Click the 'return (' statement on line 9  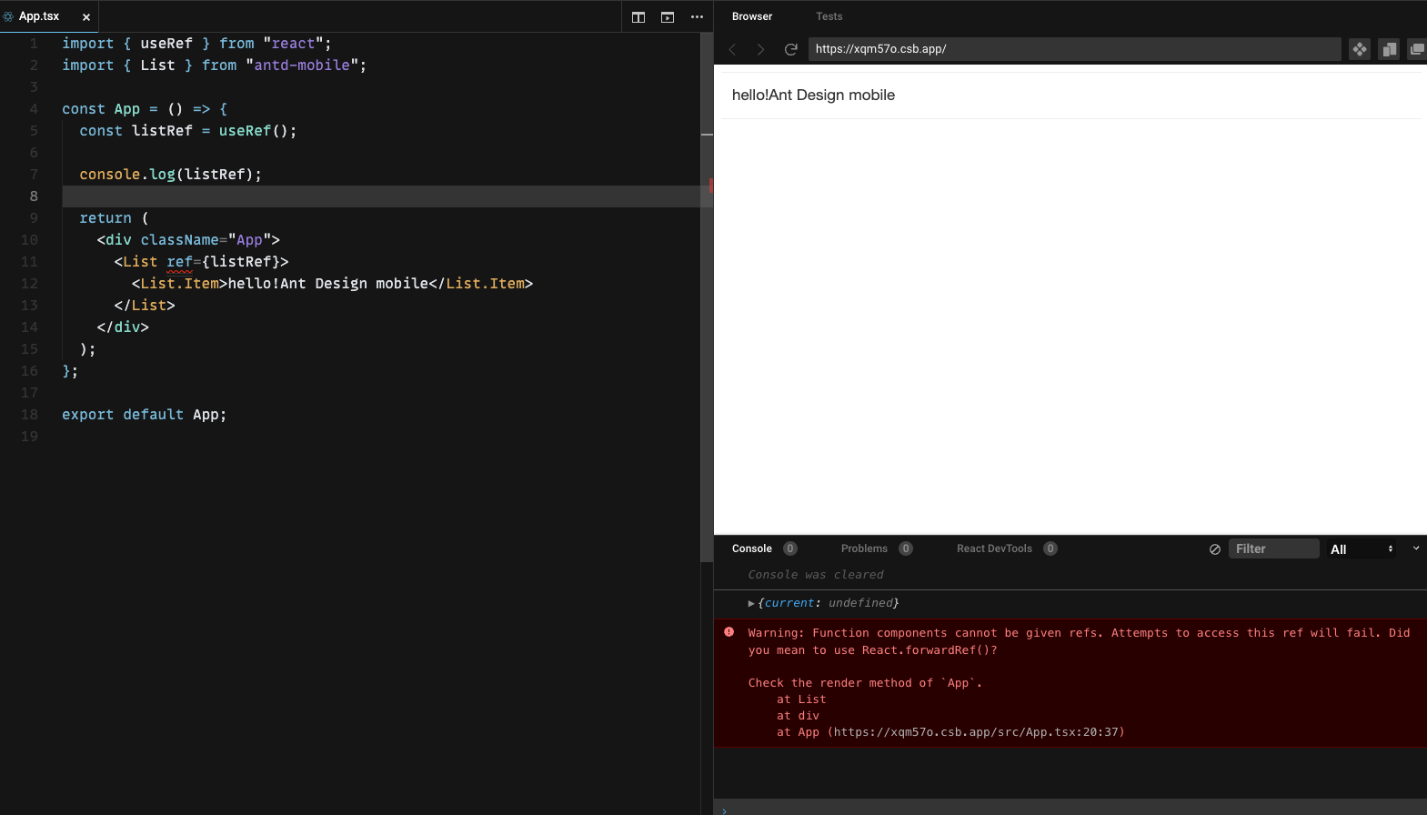click(114, 218)
